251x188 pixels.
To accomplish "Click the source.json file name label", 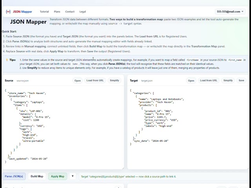I will coord(23,81).
